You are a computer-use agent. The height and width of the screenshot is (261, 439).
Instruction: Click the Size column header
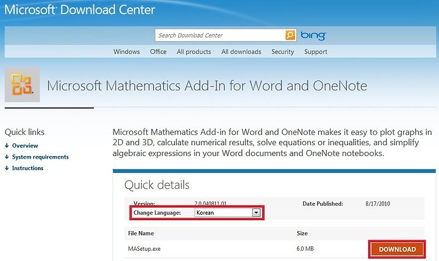(x=302, y=234)
